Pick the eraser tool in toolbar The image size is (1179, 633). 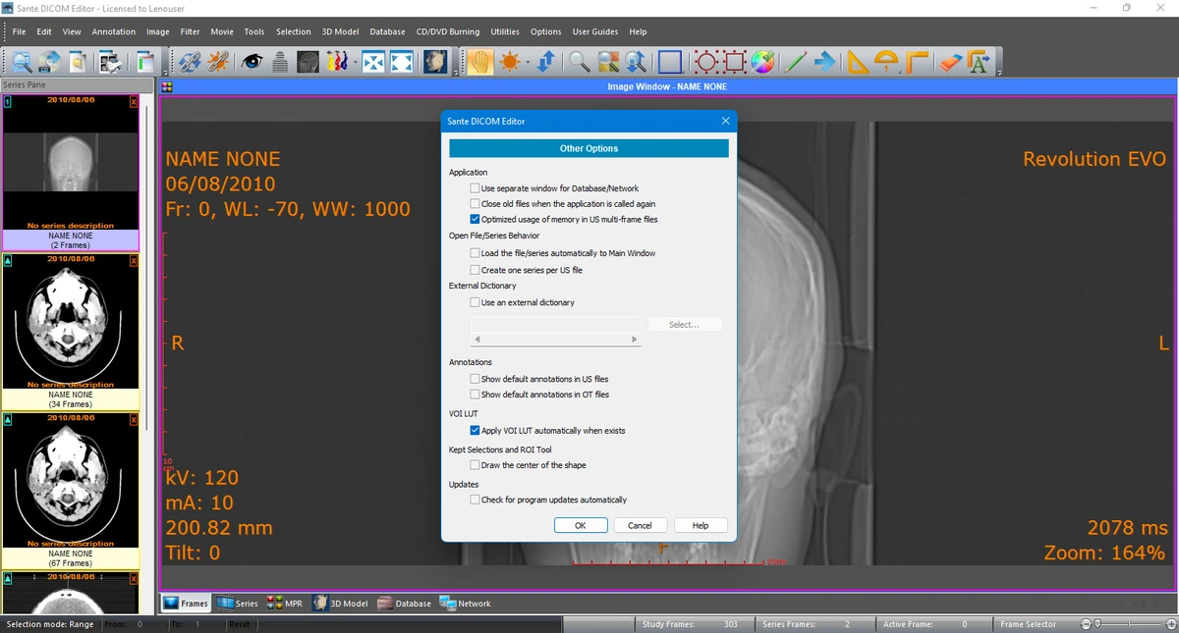[x=948, y=62]
